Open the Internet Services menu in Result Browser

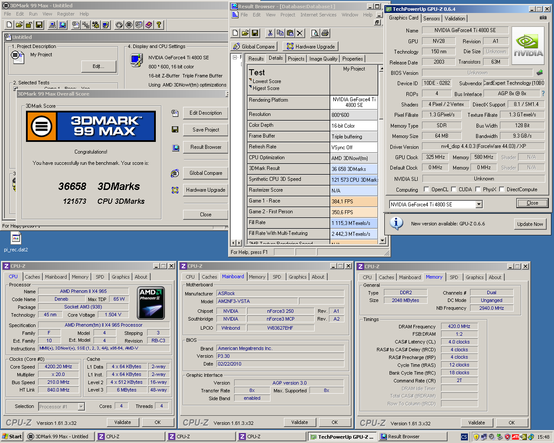pos(318,15)
